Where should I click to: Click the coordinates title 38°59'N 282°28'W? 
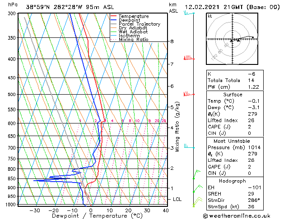54,7
